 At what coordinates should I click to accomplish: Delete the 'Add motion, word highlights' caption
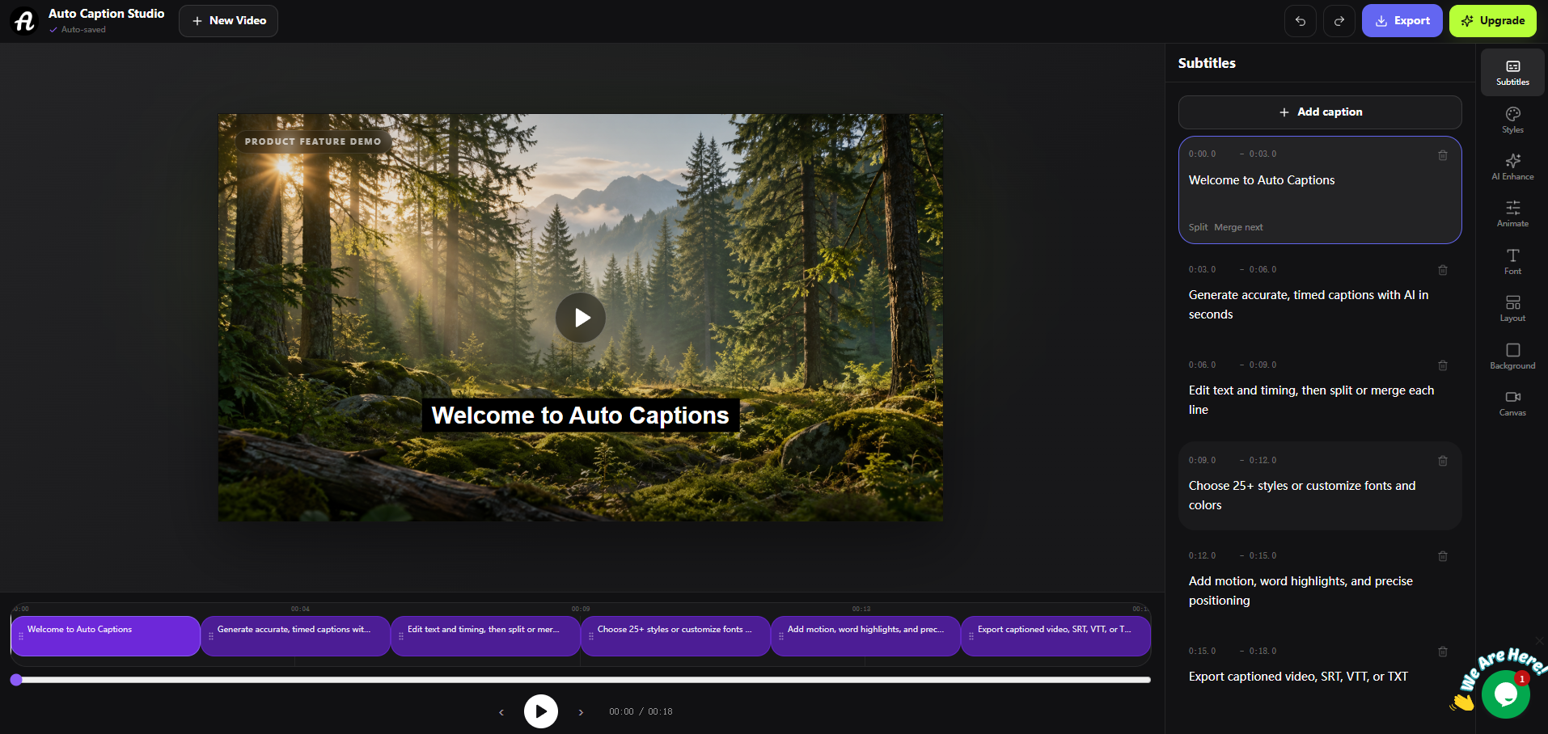1443,556
